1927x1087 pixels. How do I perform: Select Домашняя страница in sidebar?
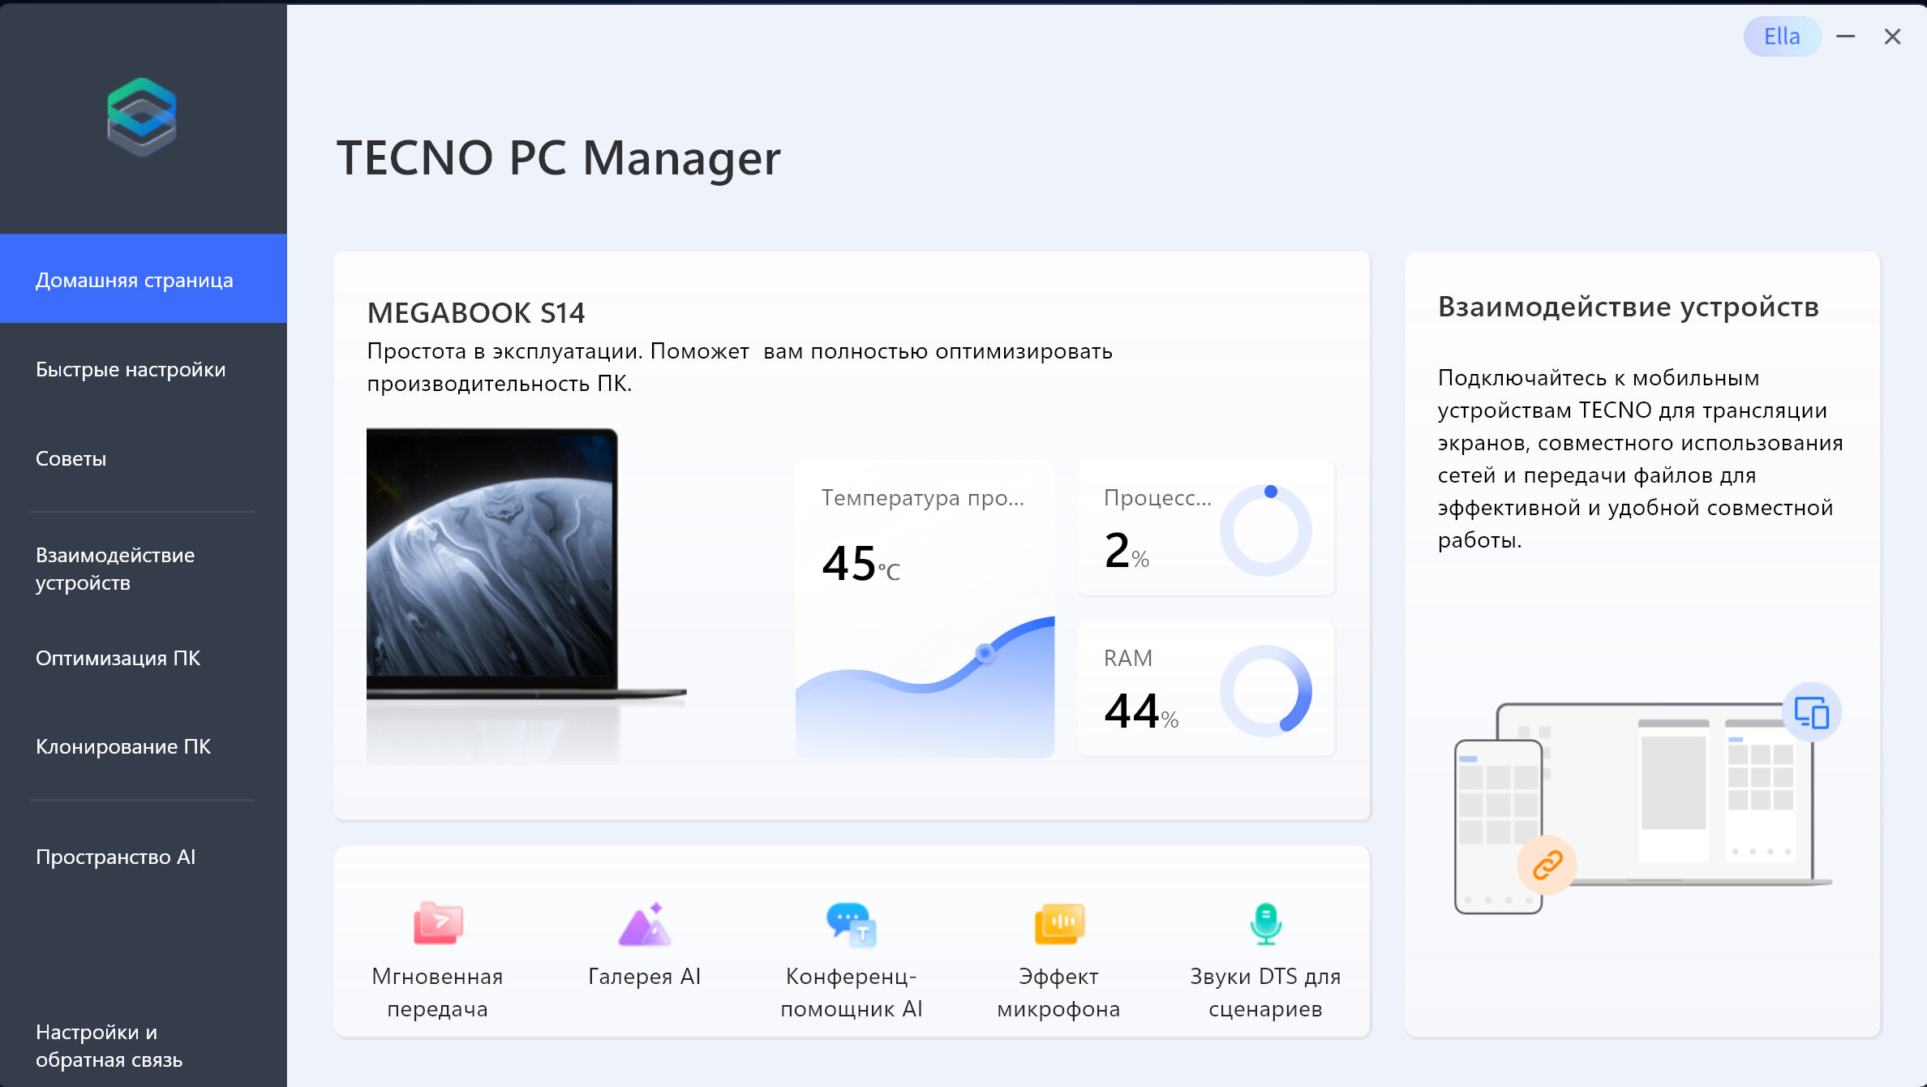(135, 280)
